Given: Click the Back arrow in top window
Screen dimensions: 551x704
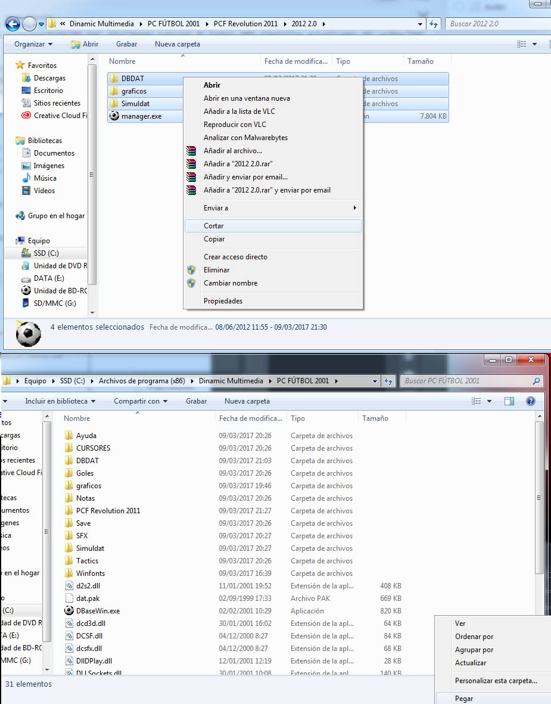Looking at the screenshot, I should pos(13,24).
